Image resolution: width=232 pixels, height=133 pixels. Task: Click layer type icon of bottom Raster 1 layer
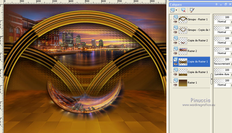click(x=175, y=81)
